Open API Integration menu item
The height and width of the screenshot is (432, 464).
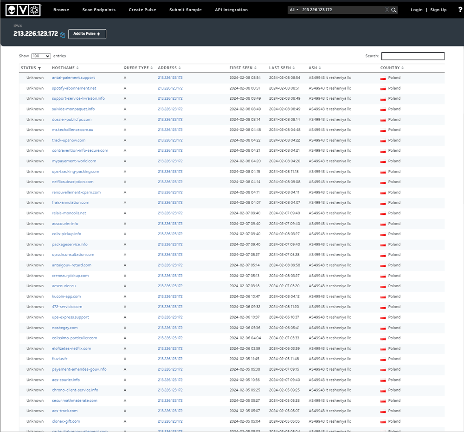(x=232, y=10)
